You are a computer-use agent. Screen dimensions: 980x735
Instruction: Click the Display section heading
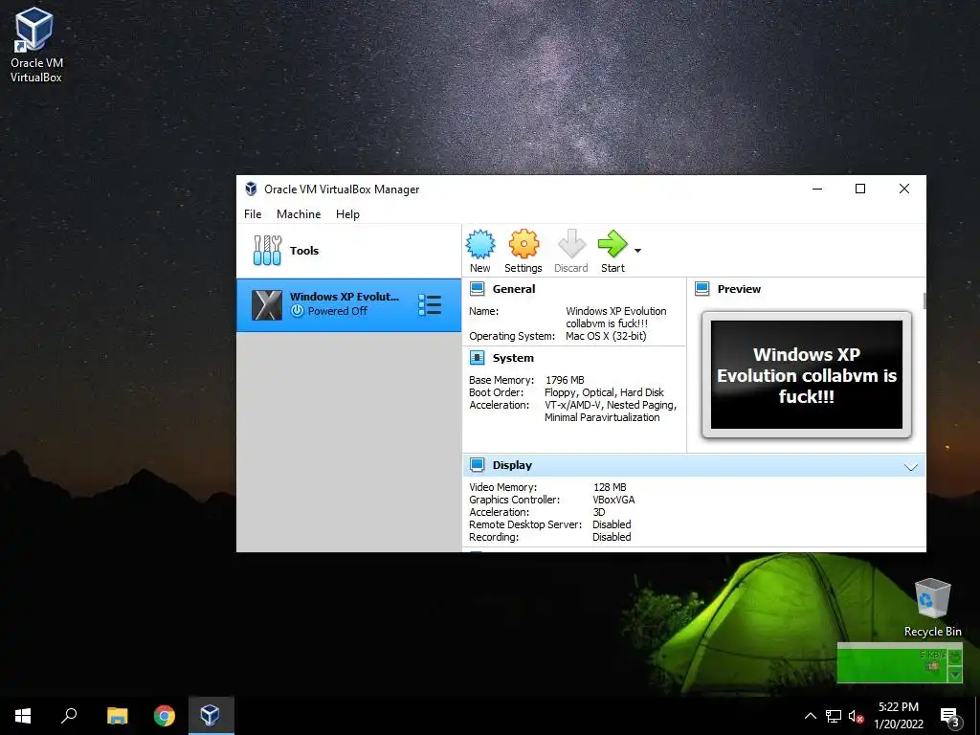512,465
